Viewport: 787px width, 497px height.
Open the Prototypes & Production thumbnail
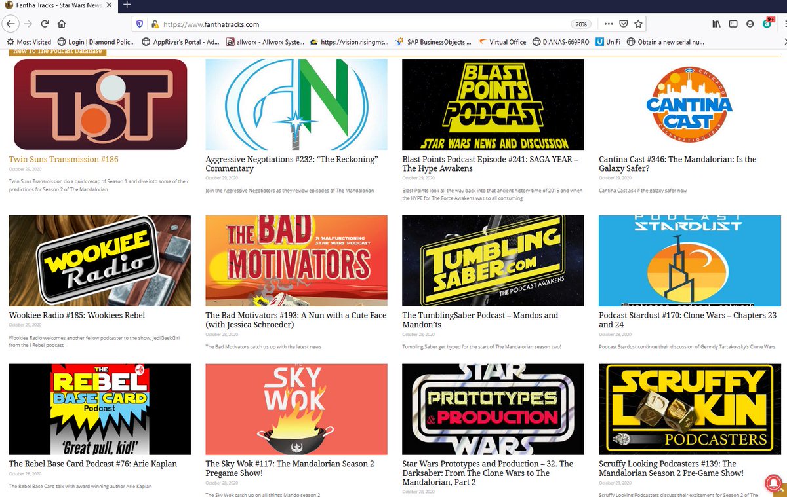[493, 409]
